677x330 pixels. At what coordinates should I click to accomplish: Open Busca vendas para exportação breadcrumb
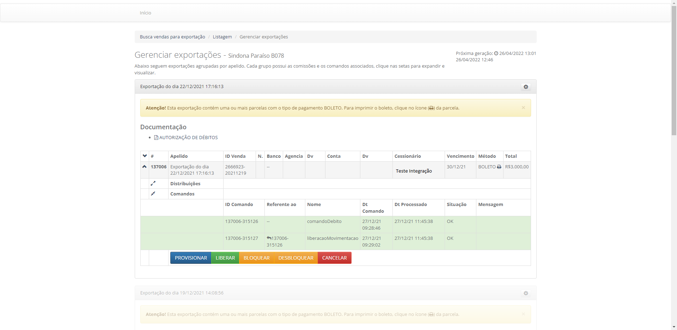click(x=172, y=37)
